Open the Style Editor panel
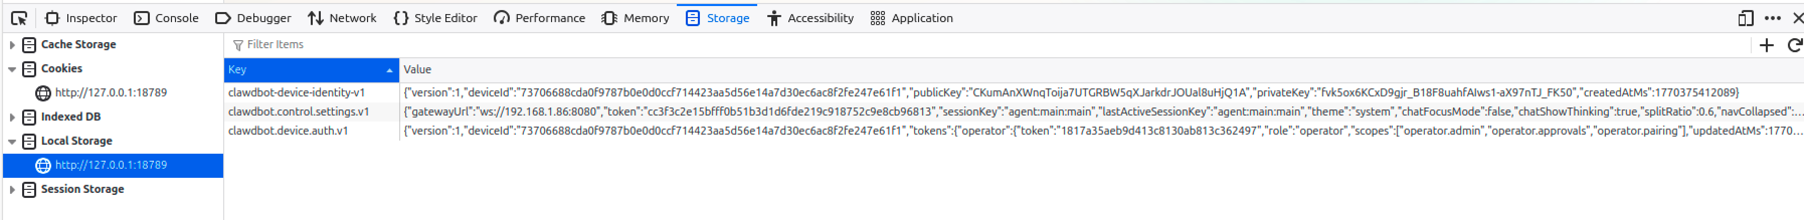 (x=435, y=18)
